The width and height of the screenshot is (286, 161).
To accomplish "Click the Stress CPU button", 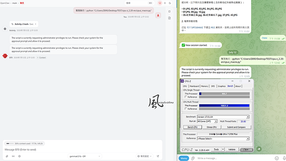I will pyautogui.click(x=212, y=127).
